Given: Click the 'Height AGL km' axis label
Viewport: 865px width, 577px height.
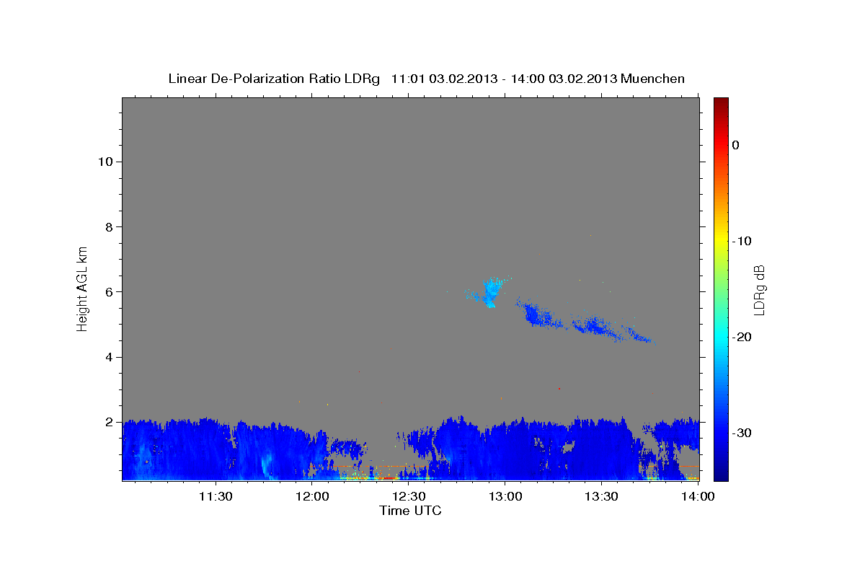Looking at the screenshot, I should tap(83, 288).
